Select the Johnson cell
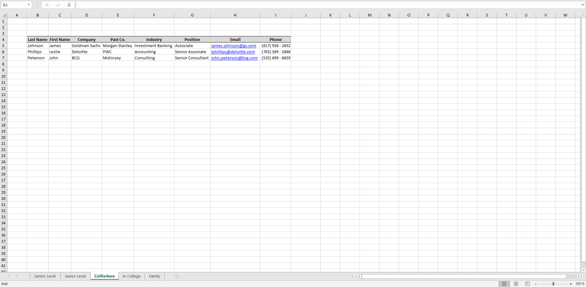 point(38,46)
